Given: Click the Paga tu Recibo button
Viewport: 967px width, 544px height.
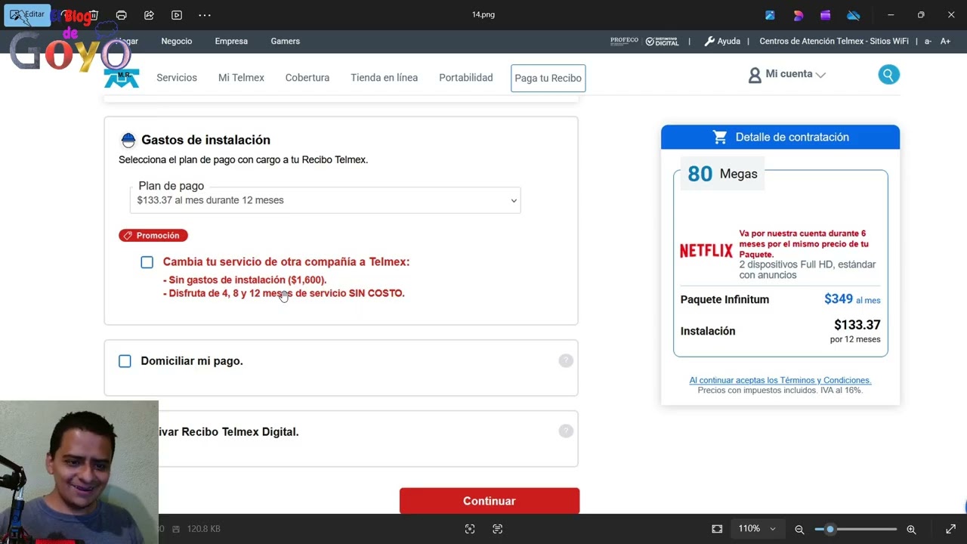Looking at the screenshot, I should [548, 79].
